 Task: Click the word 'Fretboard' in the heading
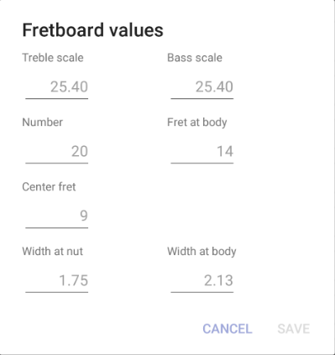click(63, 30)
